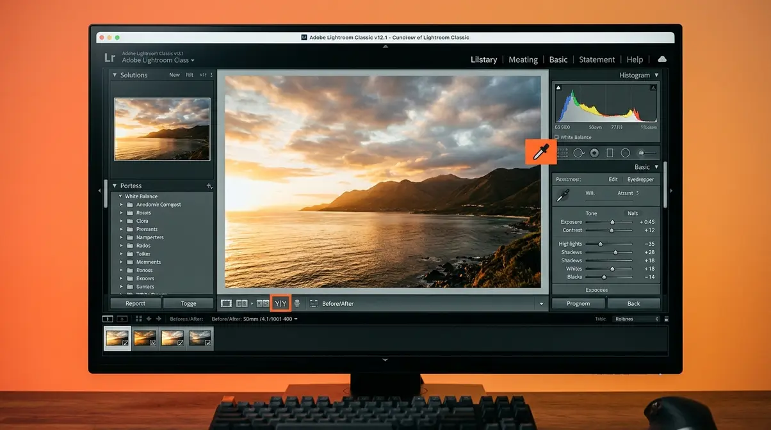The height and width of the screenshot is (430, 771).
Task: Collapse the White Balance tree group
Action: 120,196
